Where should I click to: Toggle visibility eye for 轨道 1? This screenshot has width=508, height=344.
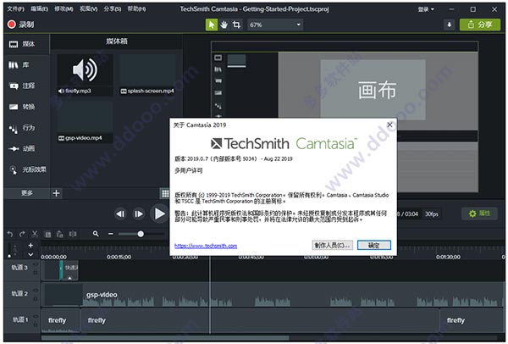(36, 316)
